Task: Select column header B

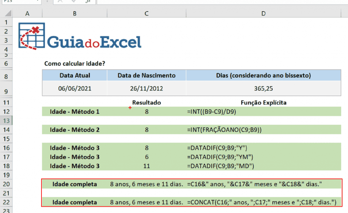Action: coord(74,13)
